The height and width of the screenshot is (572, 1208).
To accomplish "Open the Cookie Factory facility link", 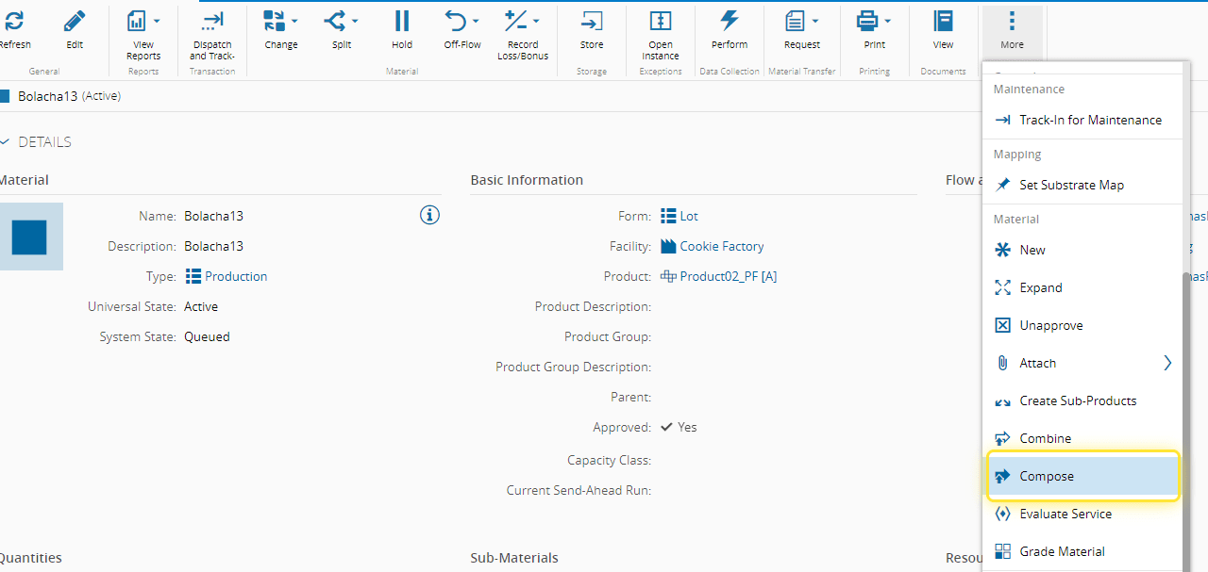I will (721, 246).
